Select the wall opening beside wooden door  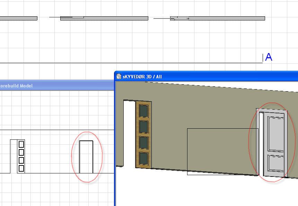point(129,133)
